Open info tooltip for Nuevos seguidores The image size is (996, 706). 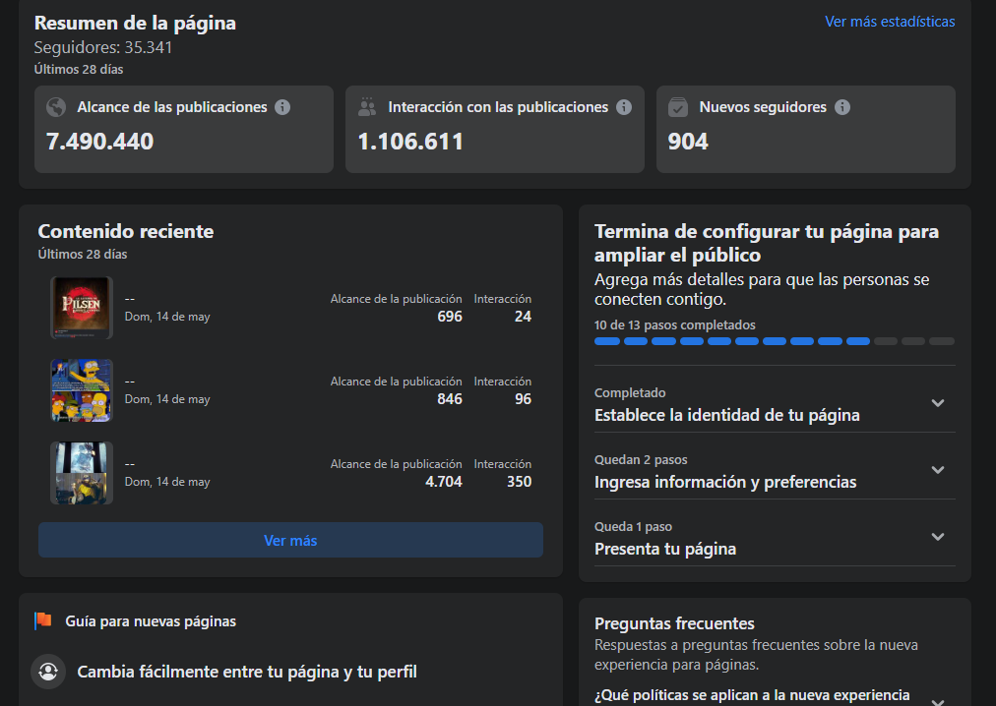click(x=842, y=107)
